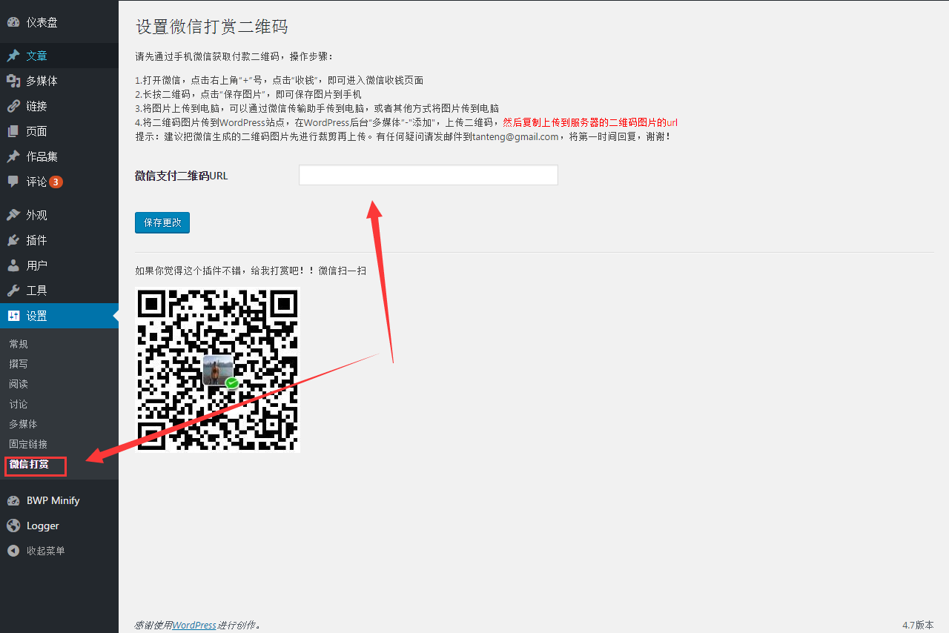
Task: Click the pushpin icon beside 文章
Action: (x=13, y=56)
